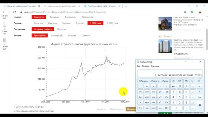Click the calculator divide button
208x117 pixels.
pos(193,92)
